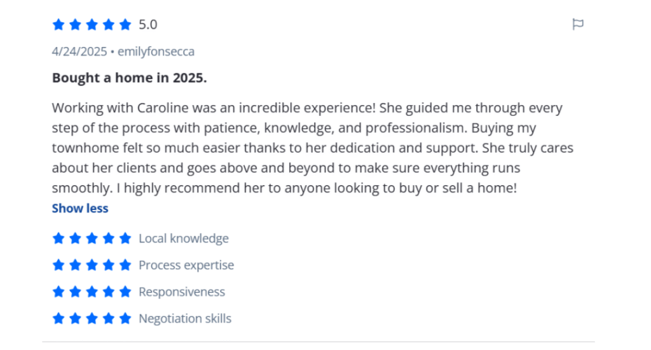Collapse the review using Show less

pyautogui.click(x=80, y=208)
